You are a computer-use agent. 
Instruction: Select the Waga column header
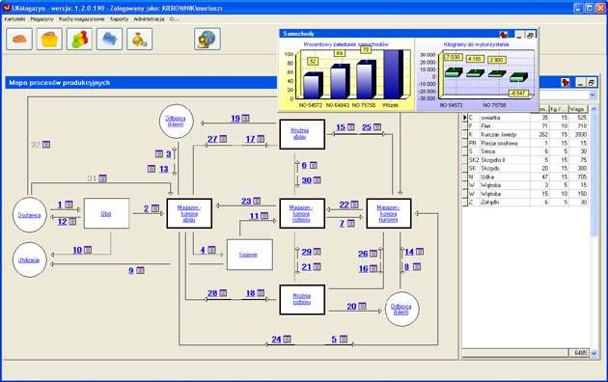pyautogui.click(x=577, y=109)
